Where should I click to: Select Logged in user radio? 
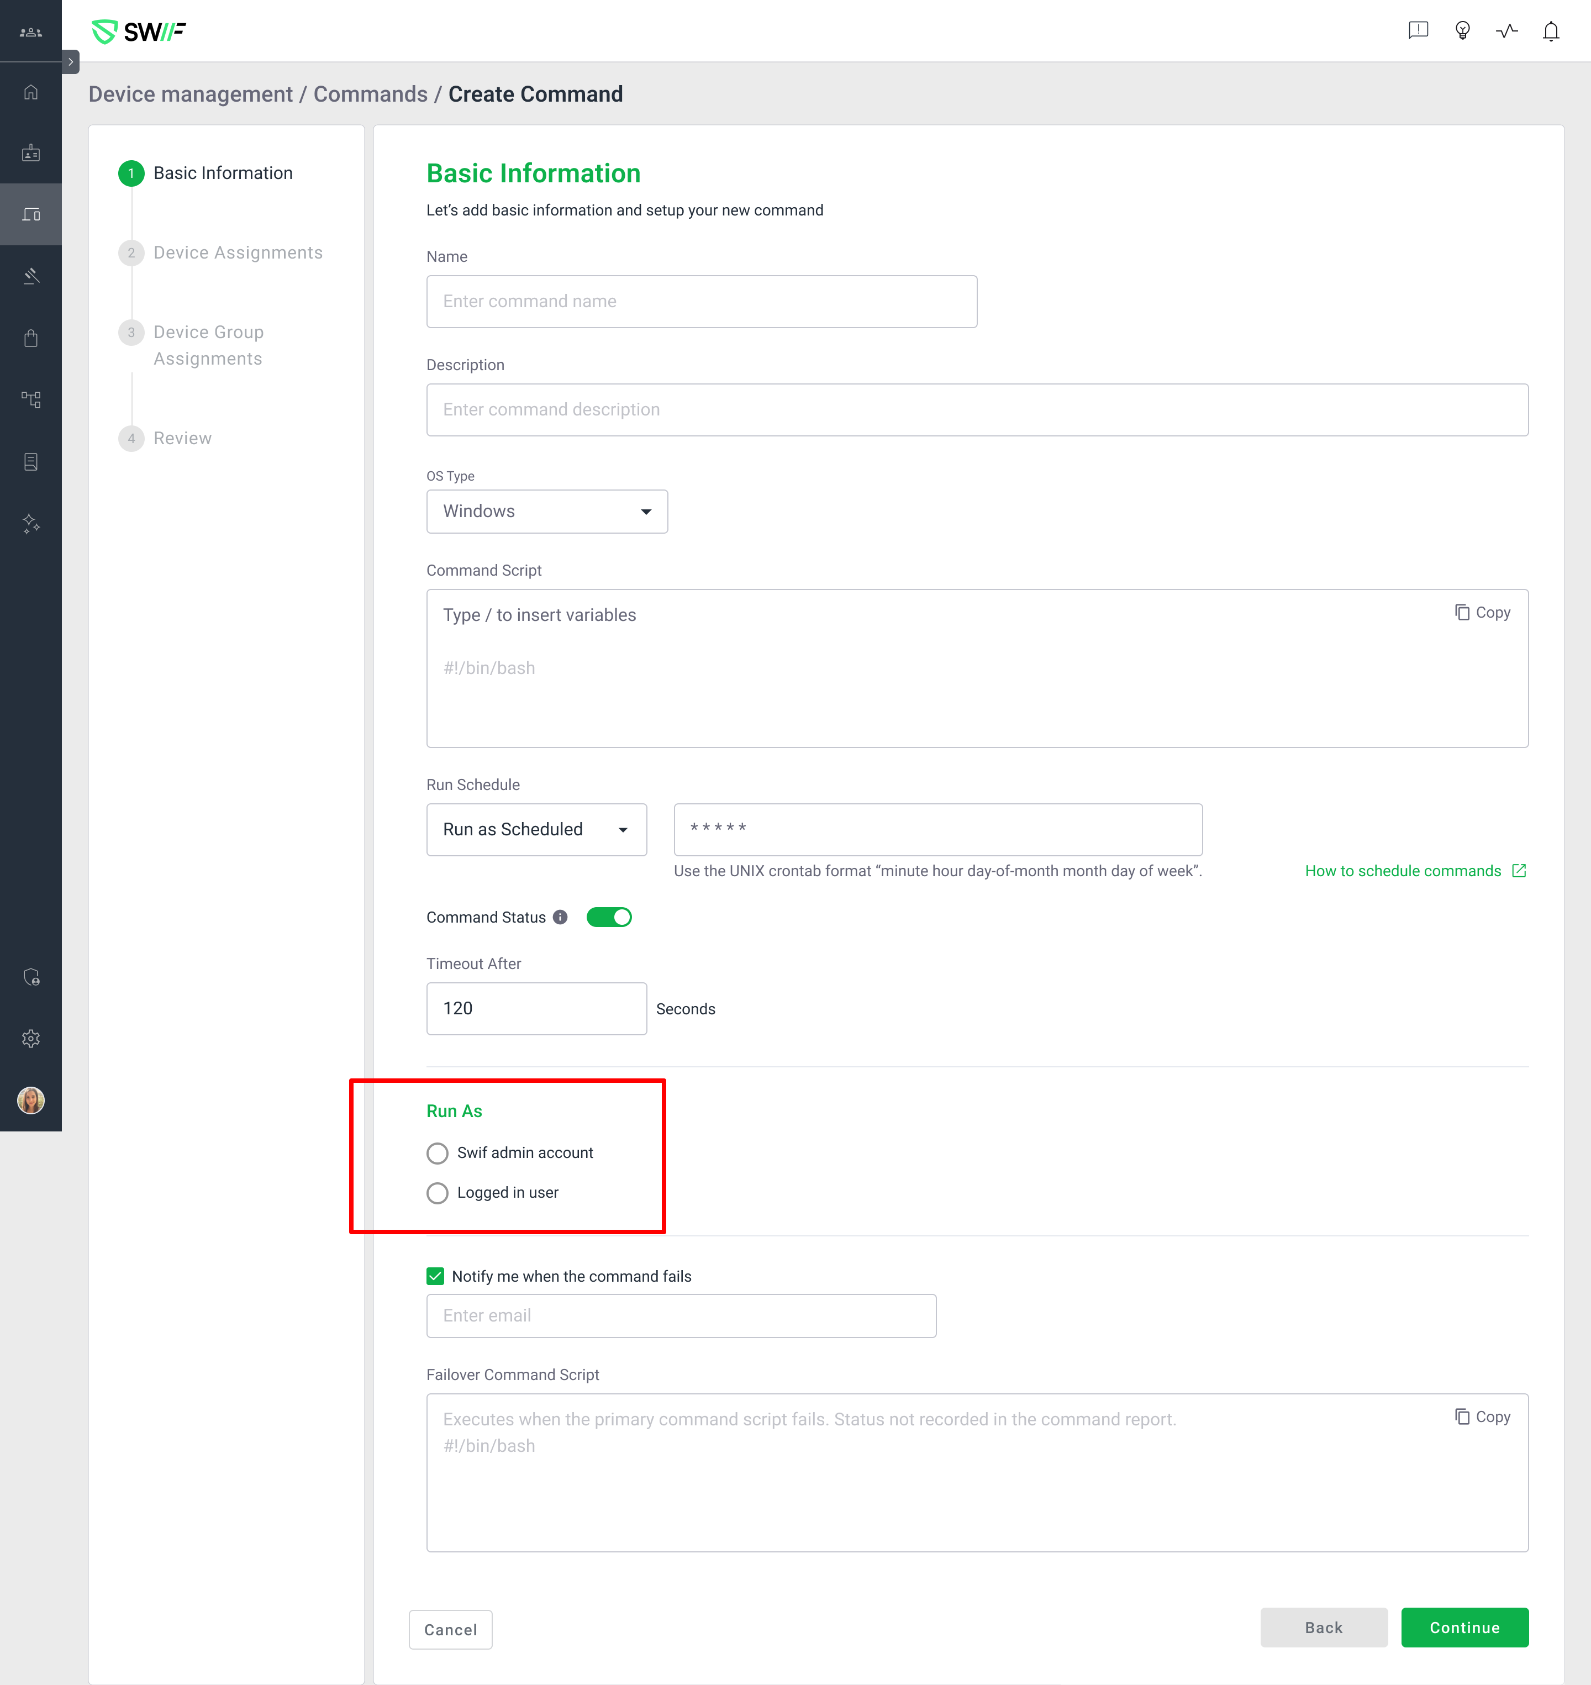pos(438,1193)
